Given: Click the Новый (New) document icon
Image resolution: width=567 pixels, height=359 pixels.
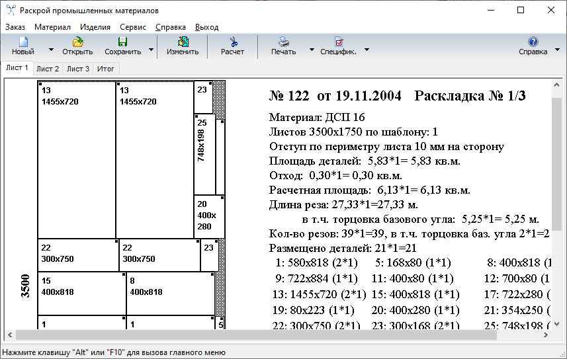Looking at the screenshot, I should pos(23,42).
